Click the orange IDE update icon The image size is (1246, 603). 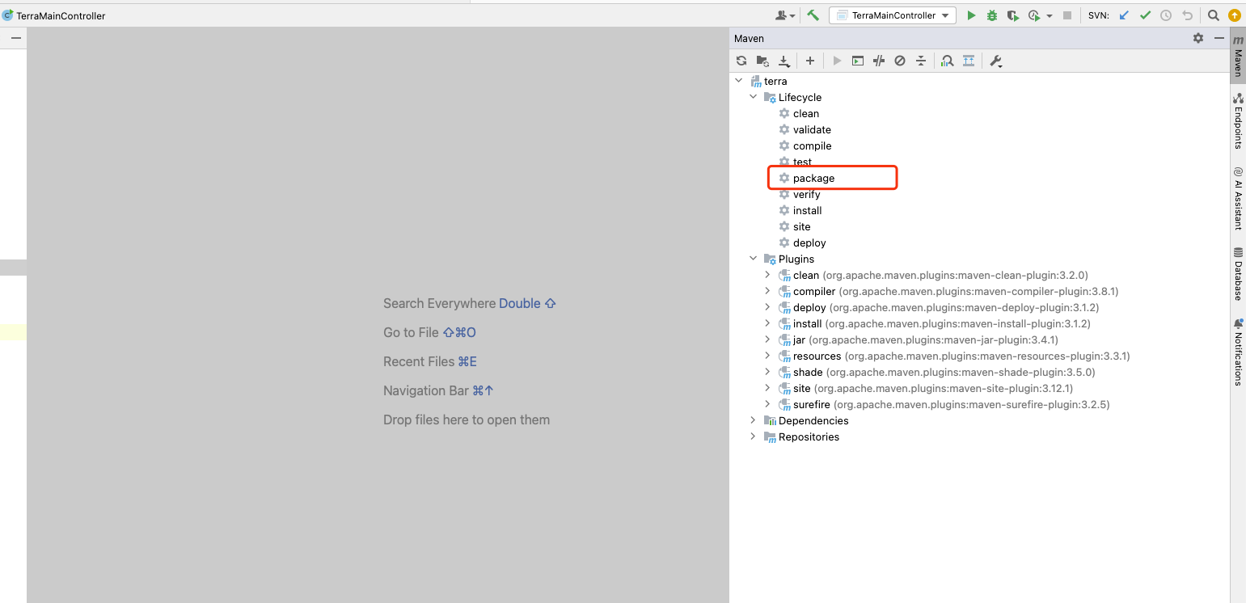(x=1235, y=15)
